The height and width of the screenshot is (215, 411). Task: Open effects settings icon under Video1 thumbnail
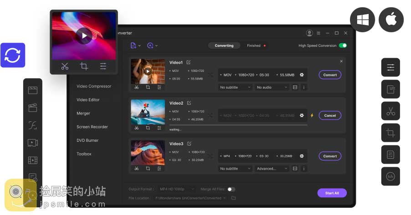(x=159, y=87)
